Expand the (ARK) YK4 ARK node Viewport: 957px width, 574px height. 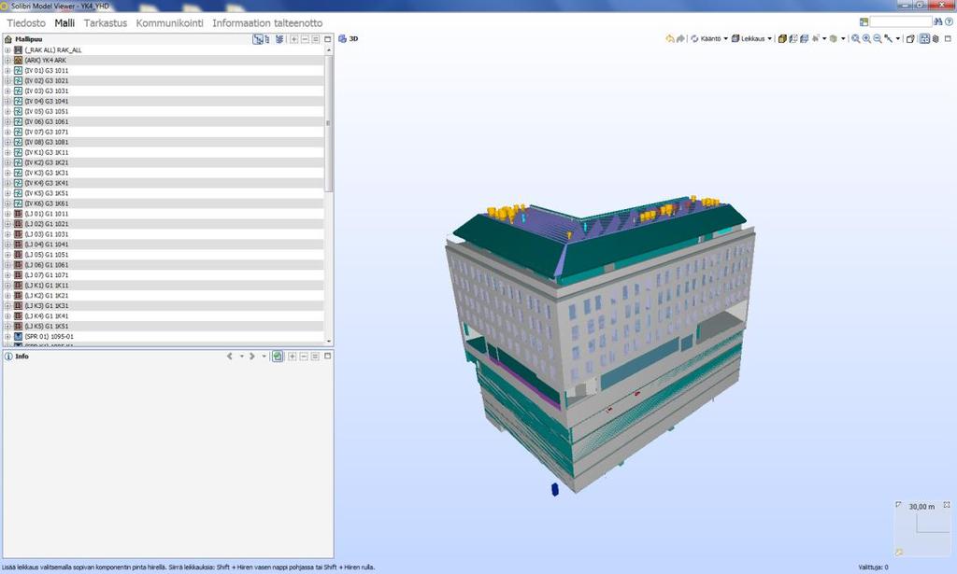click(7, 61)
